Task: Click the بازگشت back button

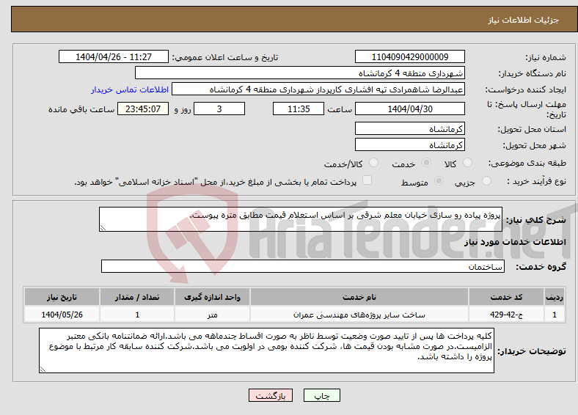Action: 271,395
